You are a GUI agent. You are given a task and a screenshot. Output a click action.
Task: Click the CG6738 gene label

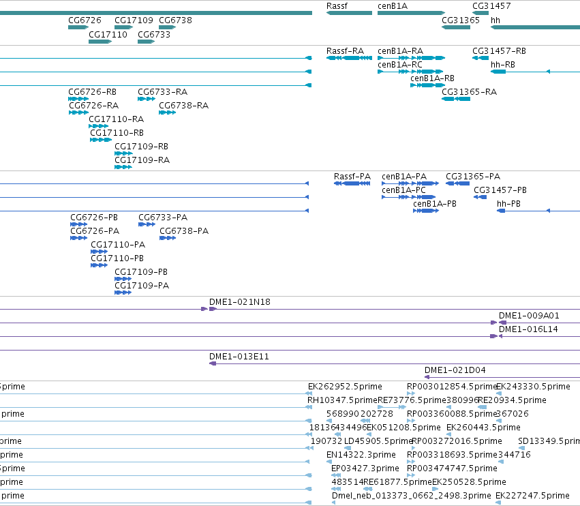[x=175, y=20]
